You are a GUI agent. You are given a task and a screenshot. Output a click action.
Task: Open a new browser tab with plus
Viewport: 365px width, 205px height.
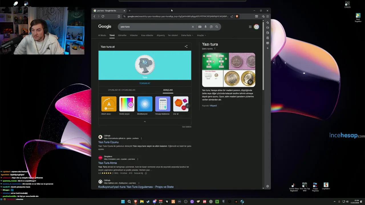129,11
